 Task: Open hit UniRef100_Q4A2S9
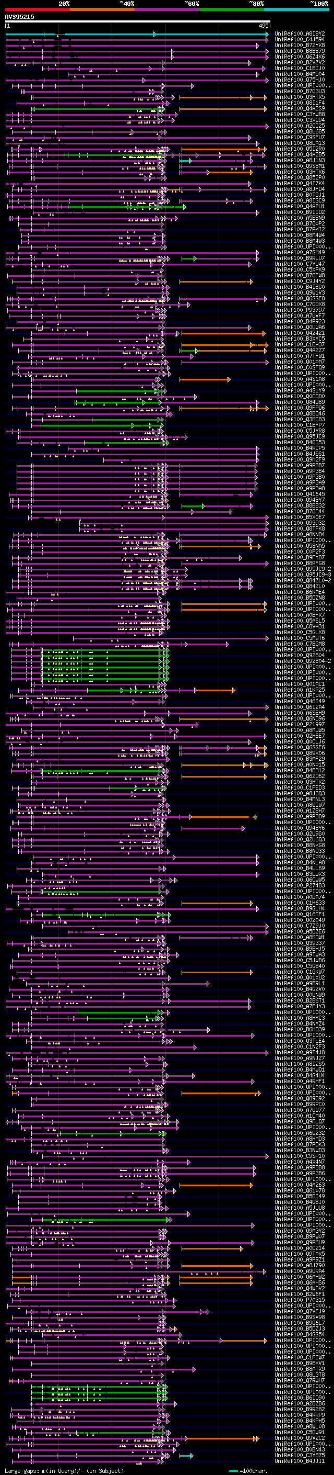[300, 108]
